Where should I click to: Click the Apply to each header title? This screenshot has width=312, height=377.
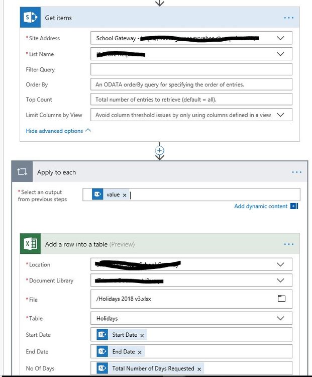56,172
